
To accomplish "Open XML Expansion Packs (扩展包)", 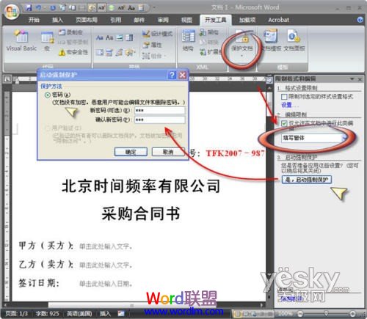I will pyautogui.click(x=210, y=52).
